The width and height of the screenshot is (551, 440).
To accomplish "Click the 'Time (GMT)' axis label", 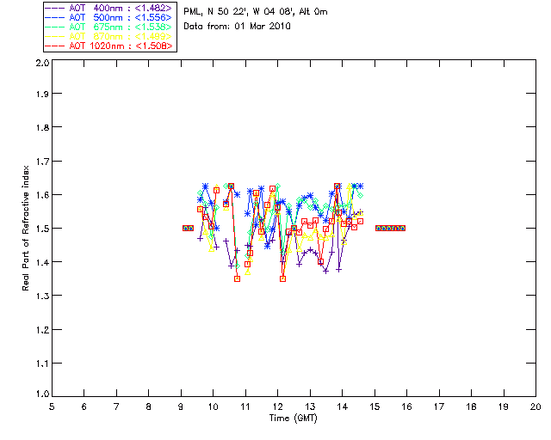I will (x=294, y=419).
